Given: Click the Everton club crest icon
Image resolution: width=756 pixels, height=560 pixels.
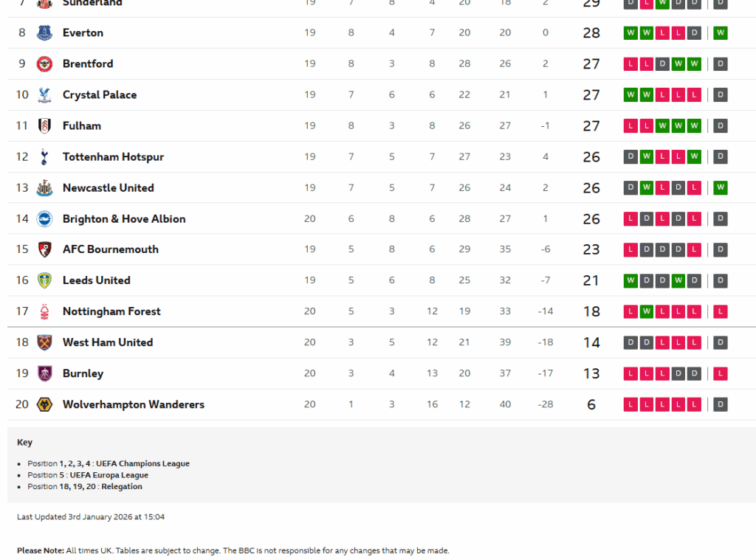Looking at the screenshot, I should point(44,32).
